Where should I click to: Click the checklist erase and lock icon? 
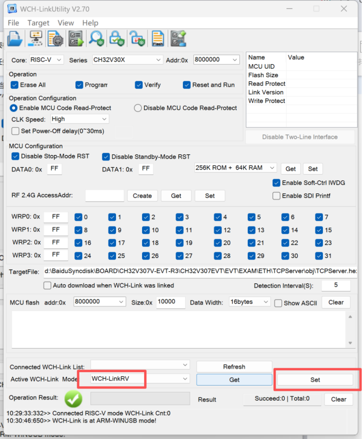178,39
